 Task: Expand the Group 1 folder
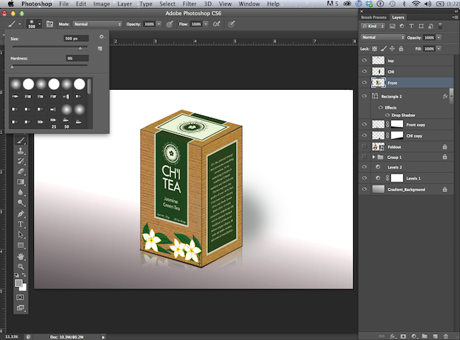tap(374, 157)
